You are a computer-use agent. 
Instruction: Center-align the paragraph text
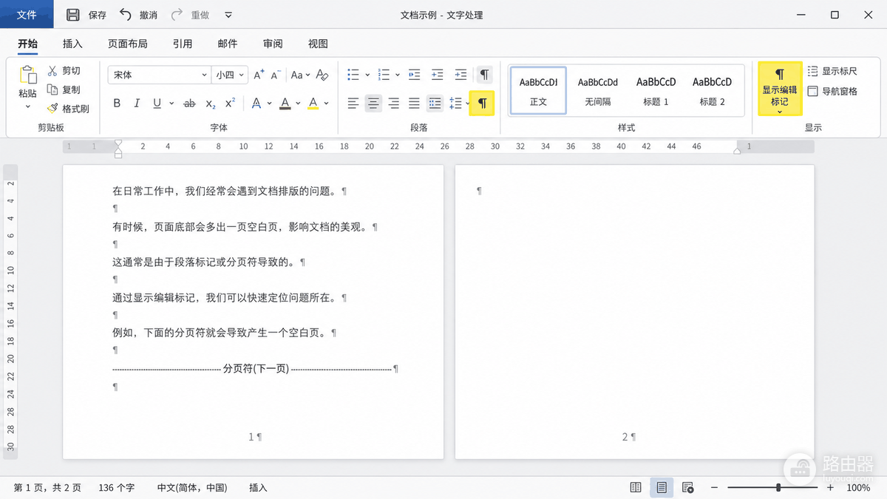point(373,103)
